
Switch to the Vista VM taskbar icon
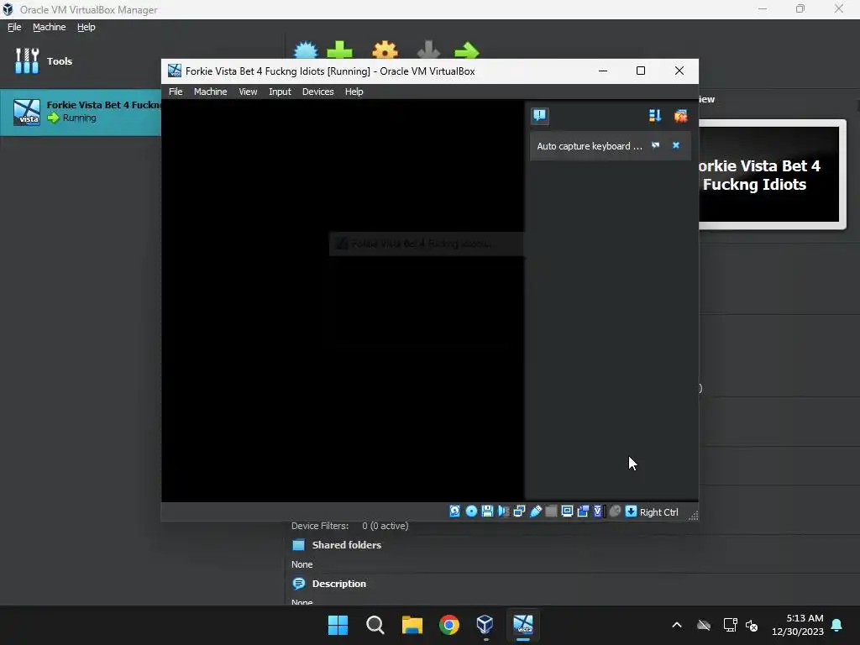click(x=522, y=625)
